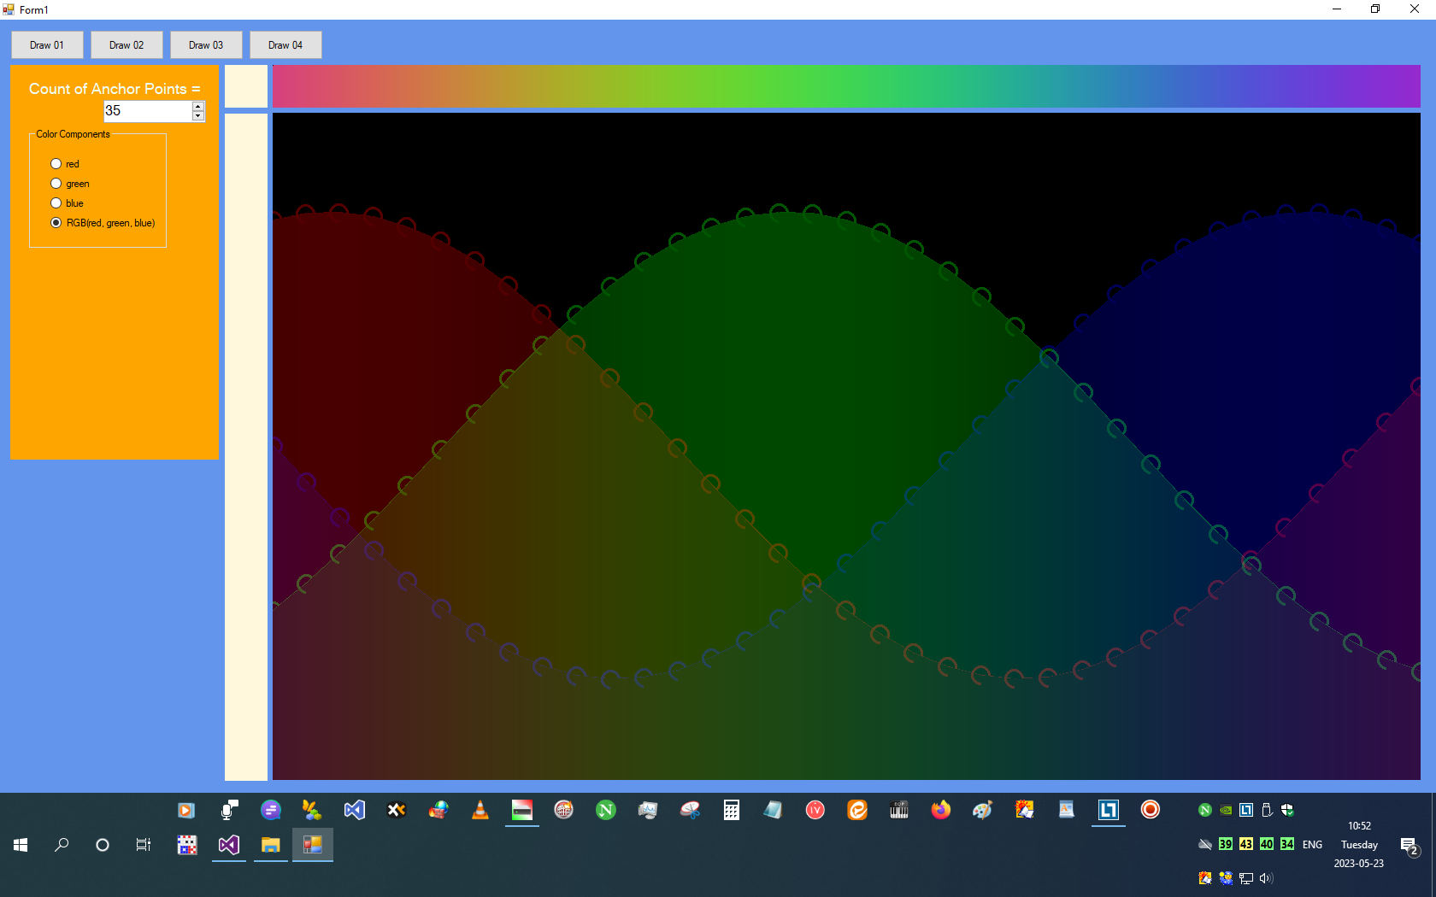Viewport: 1436px width, 897px height.
Task: Open the red record circle icon
Action: pos(1151,809)
